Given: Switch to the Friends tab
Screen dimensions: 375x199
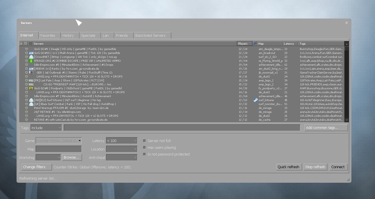Looking at the screenshot, I should coord(123,35).
